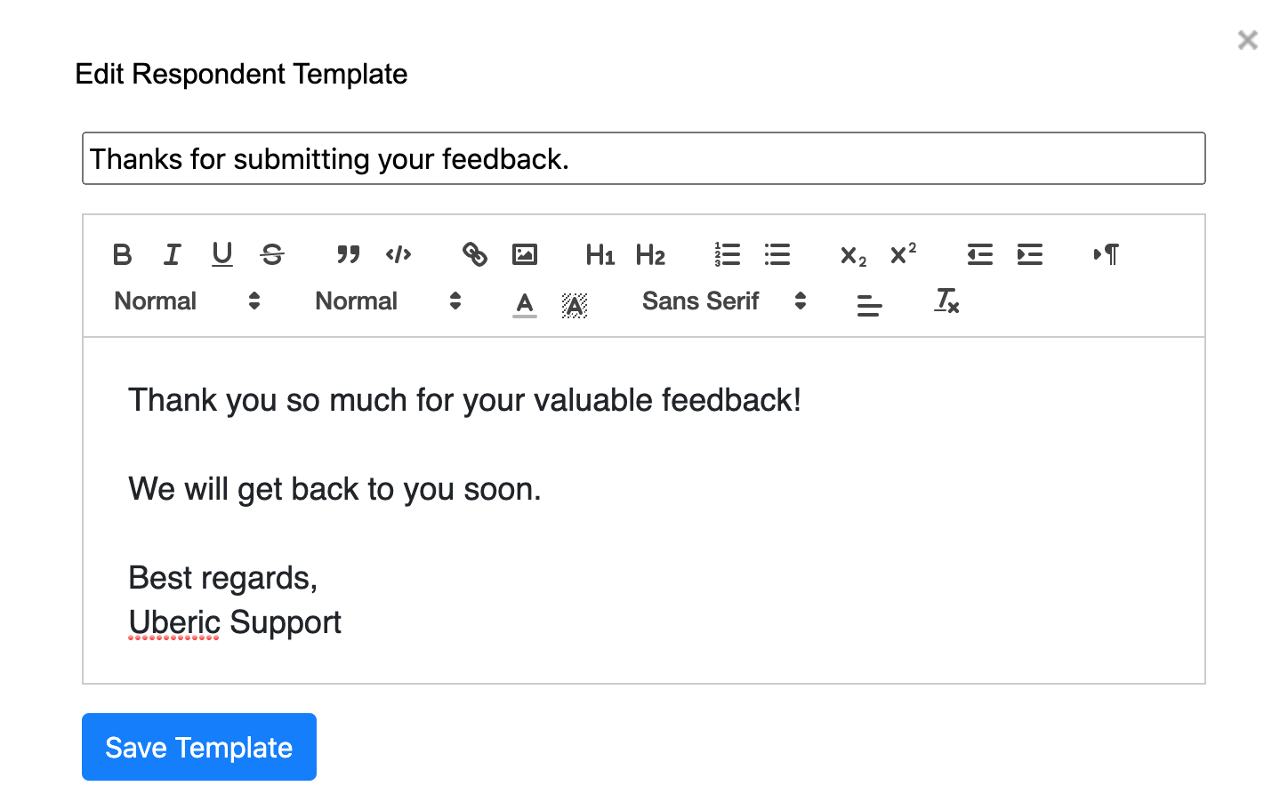This screenshot has height=802, width=1288.
Task: Insert an image into the template
Action: pos(525,255)
